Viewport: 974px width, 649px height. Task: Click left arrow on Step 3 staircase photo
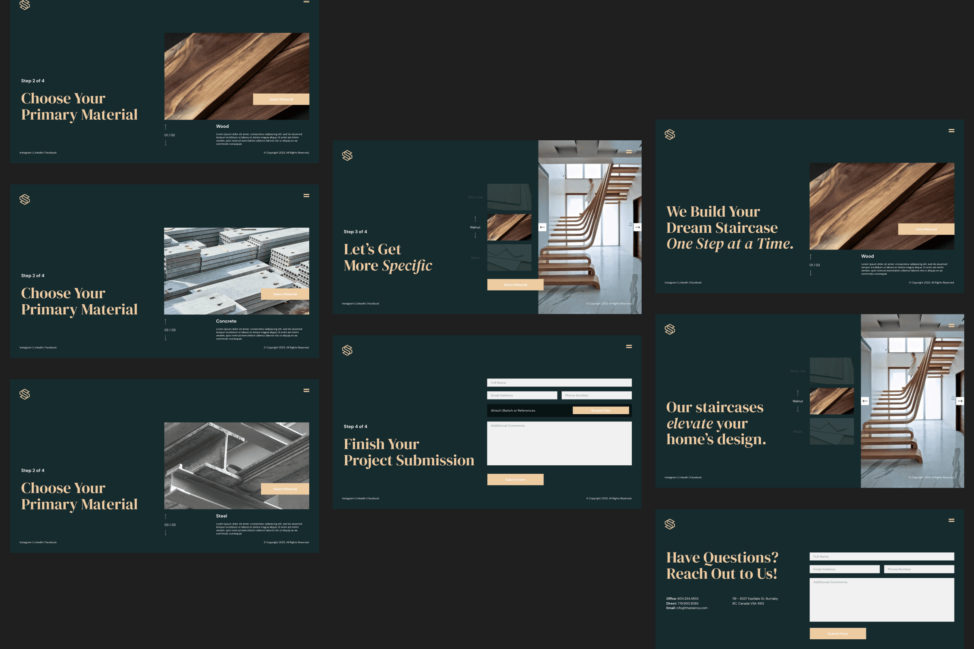542,227
